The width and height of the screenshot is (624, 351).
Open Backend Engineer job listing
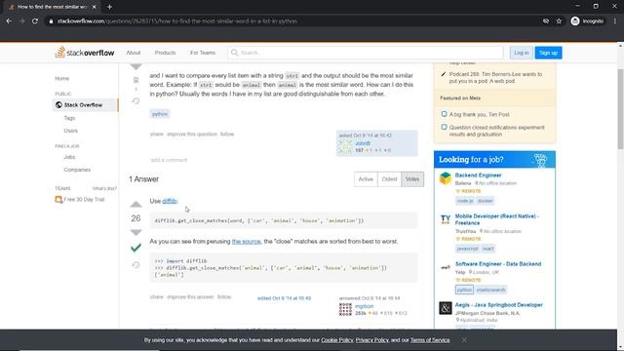pyautogui.click(x=479, y=175)
